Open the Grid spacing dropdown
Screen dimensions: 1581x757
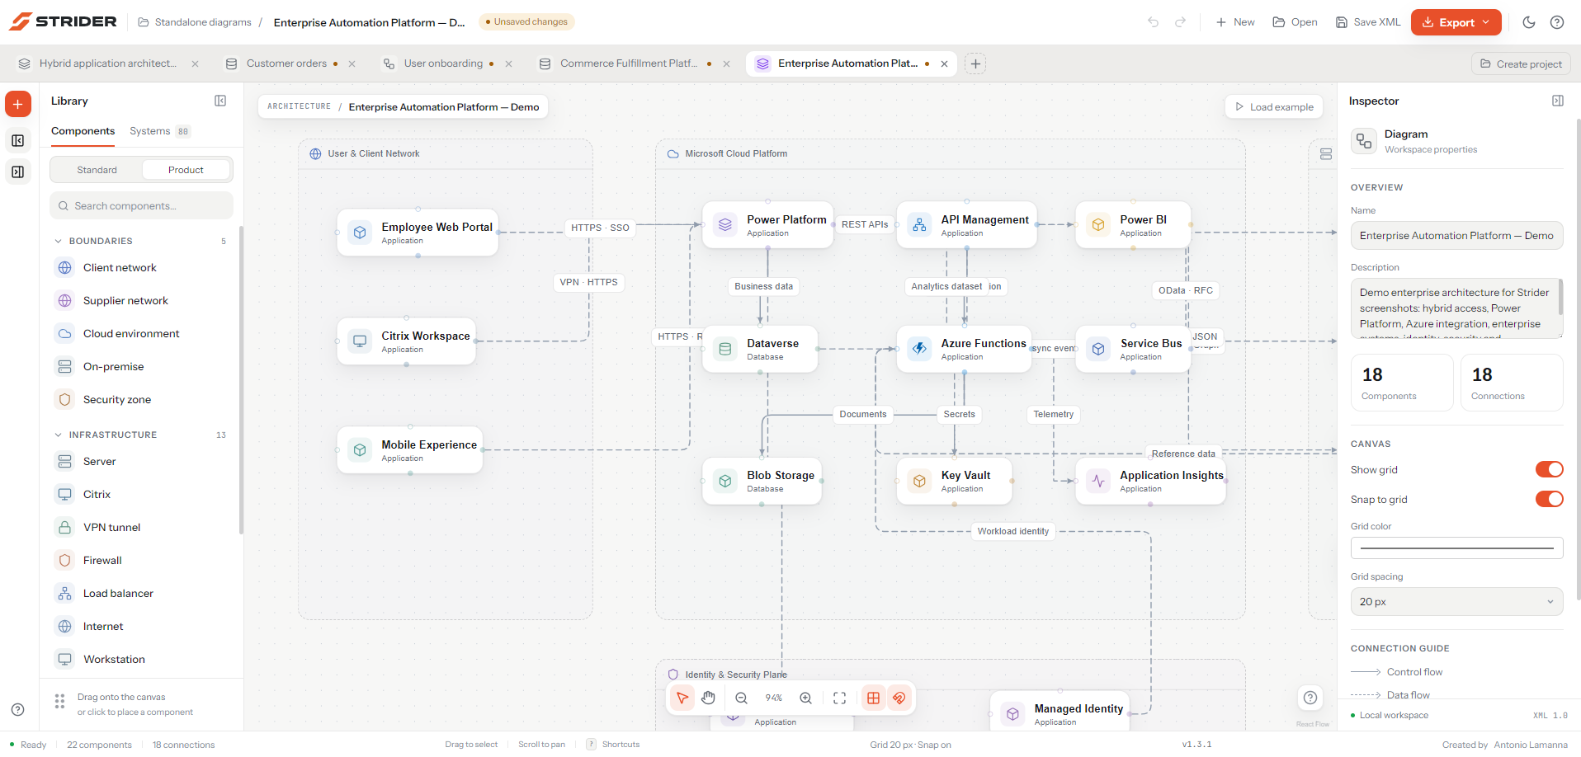pyautogui.click(x=1456, y=601)
